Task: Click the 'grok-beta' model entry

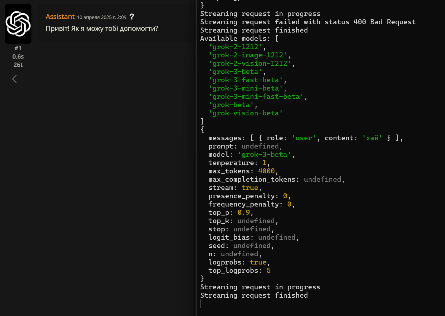Action: [x=233, y=105]
